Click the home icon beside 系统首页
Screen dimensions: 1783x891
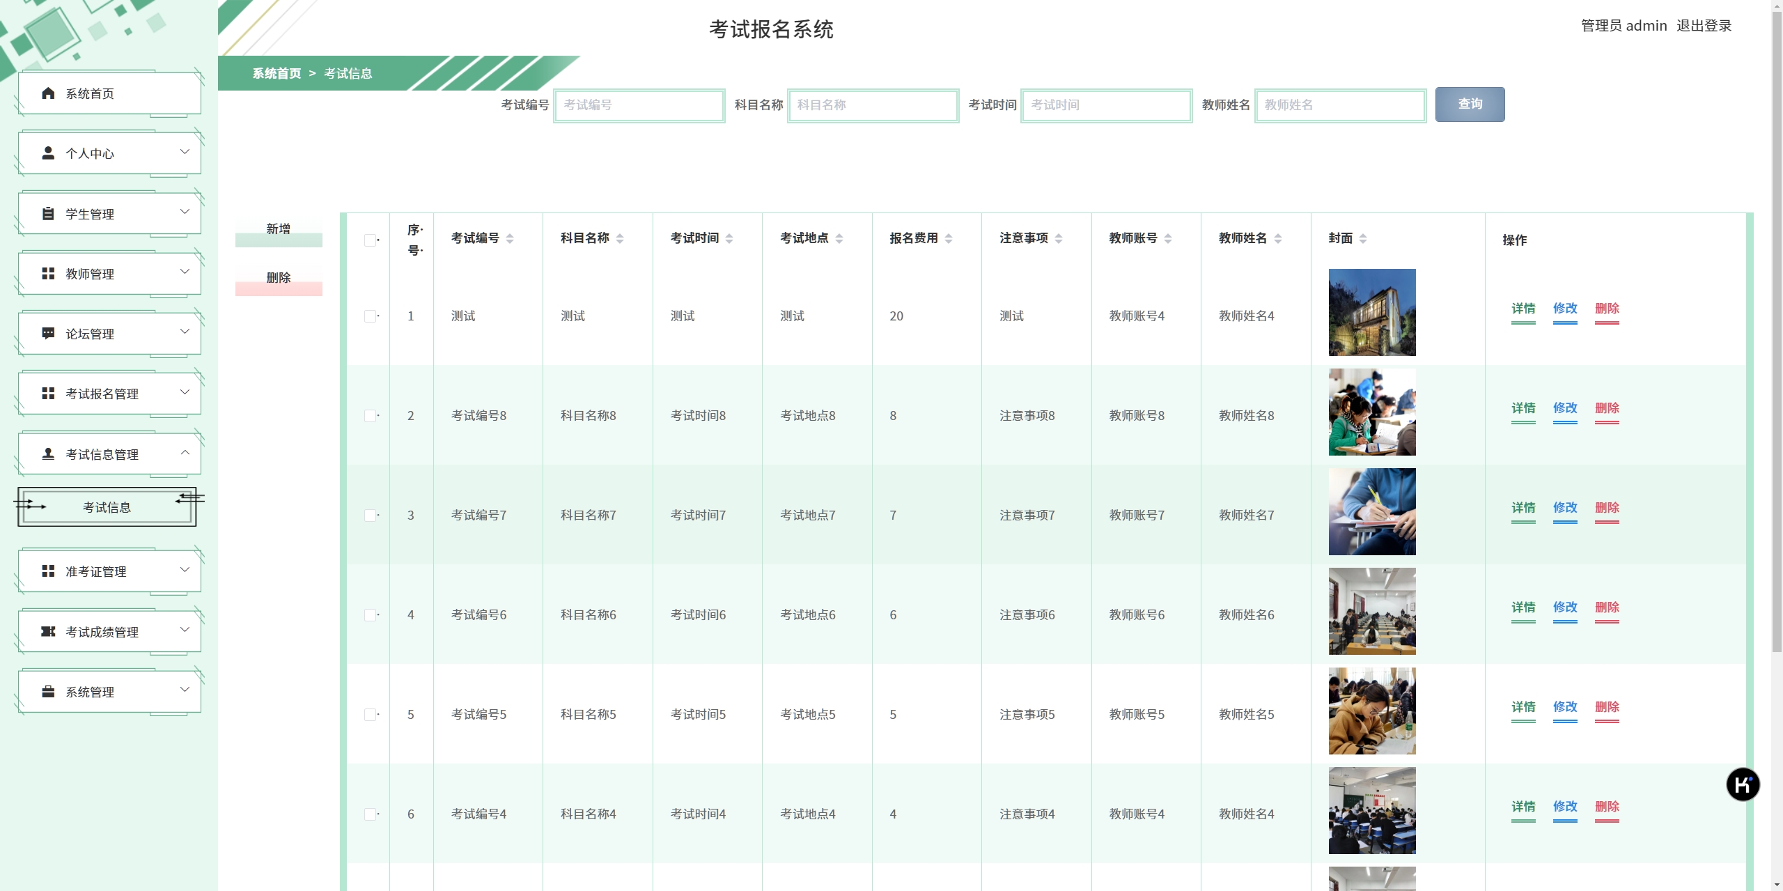click(x=48, y=93)
